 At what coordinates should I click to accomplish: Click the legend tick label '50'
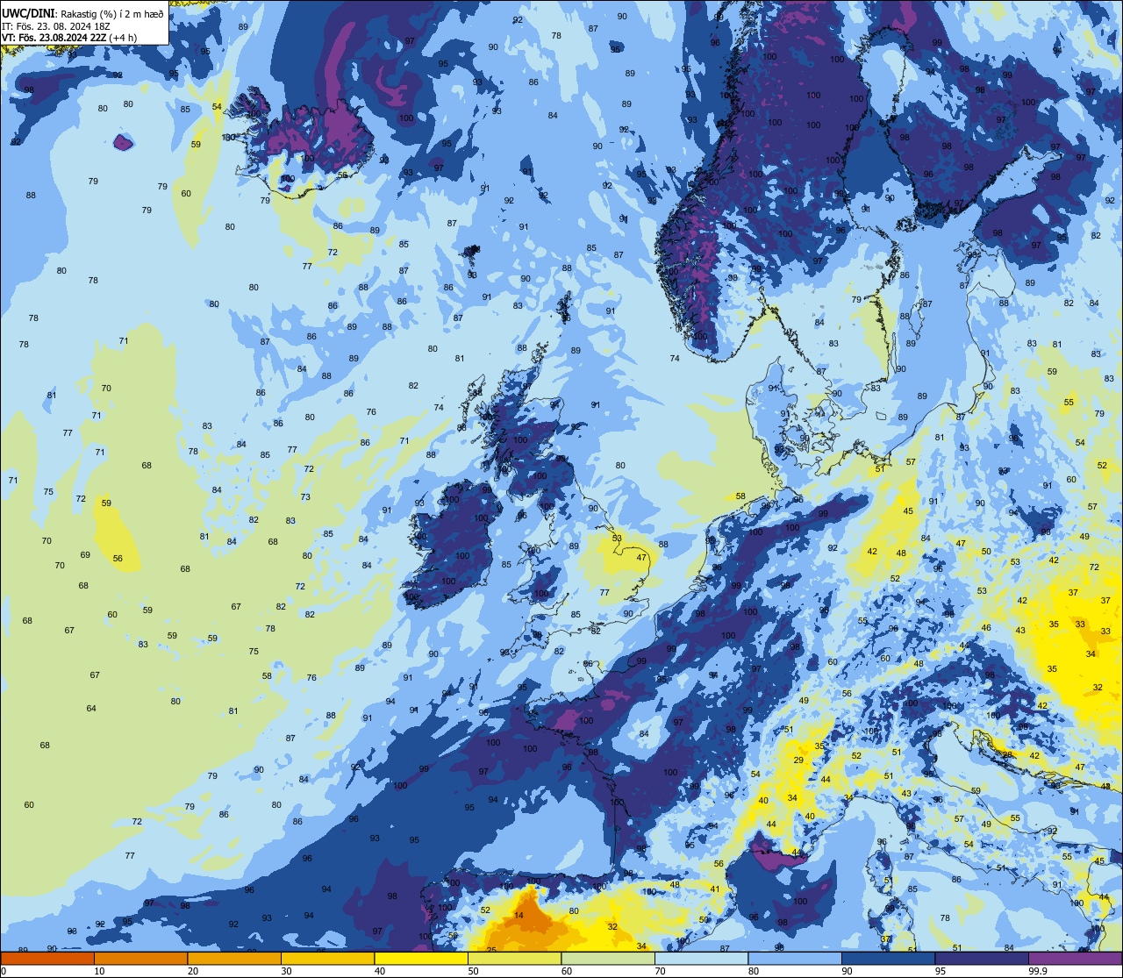(x=473, y=971)
